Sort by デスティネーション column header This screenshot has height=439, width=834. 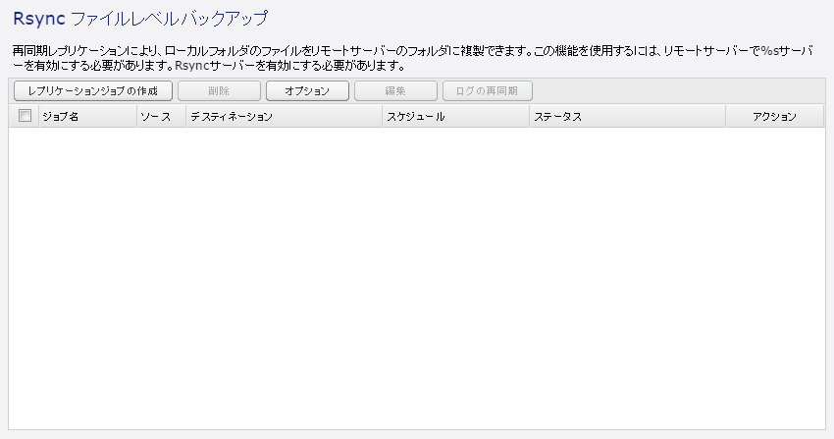(x=285, y=117)
